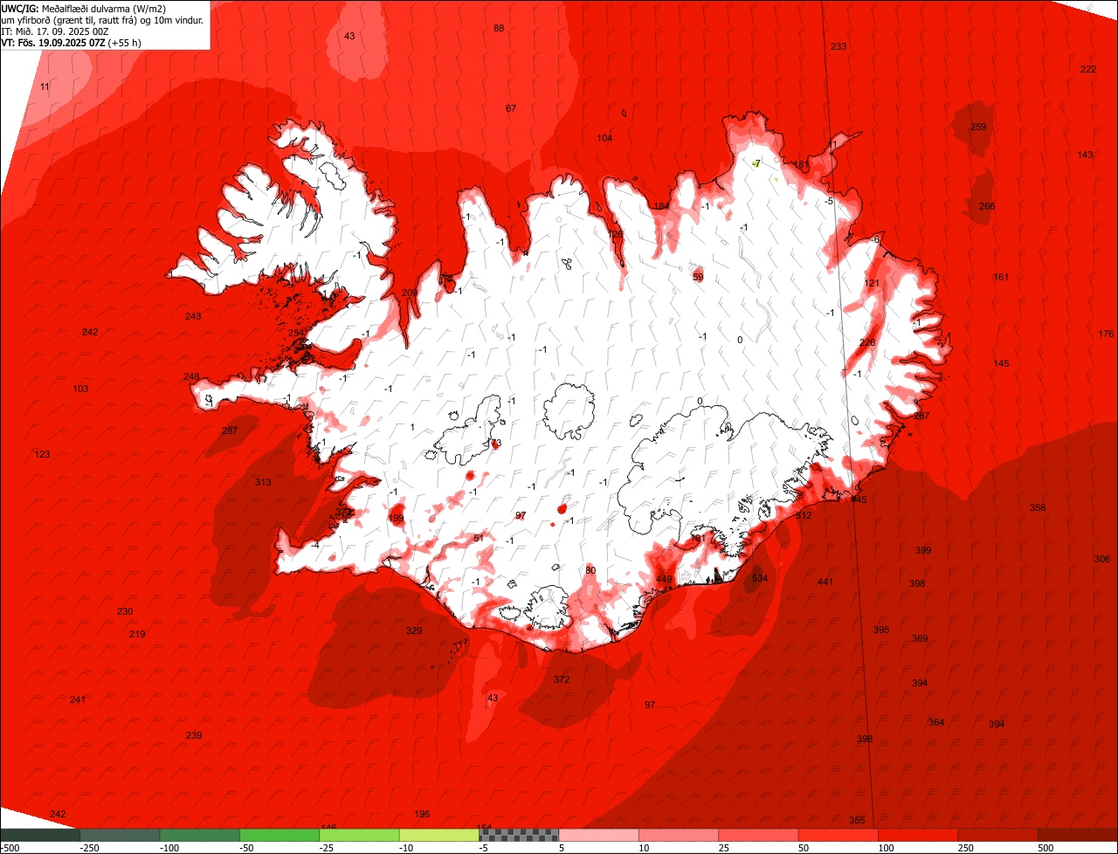Click the checkered legend swatch (-5 to 5)
The width and height of the screenshot is (1118, 854).
[519, 835]
